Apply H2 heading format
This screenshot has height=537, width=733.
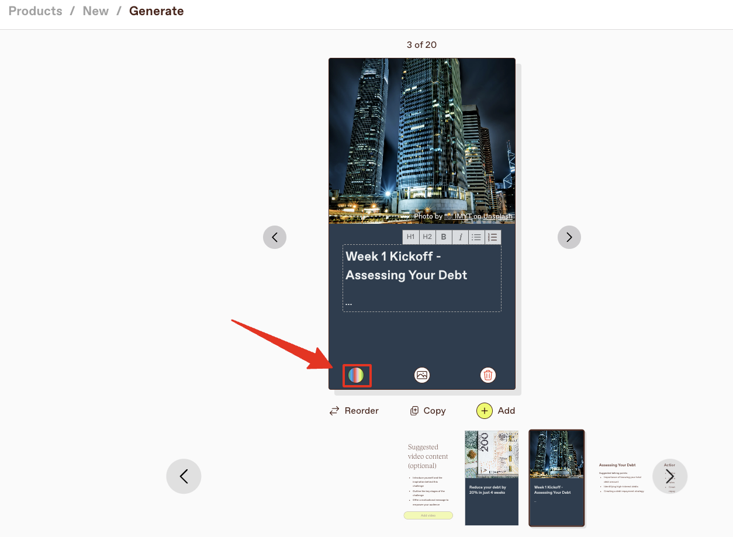[x=427, y=237]
